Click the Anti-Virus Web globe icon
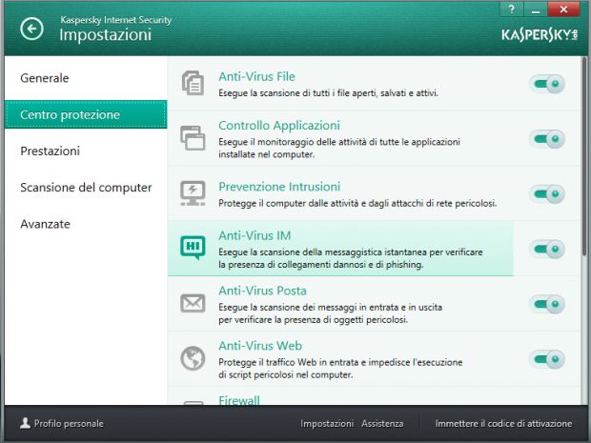This screenshot has height=443, width=591. point(193,358)
